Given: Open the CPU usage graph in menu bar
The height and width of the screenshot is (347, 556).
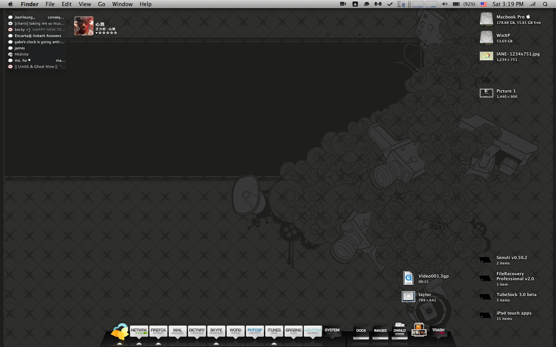Looking at the screenshot, I should point(422,4).
